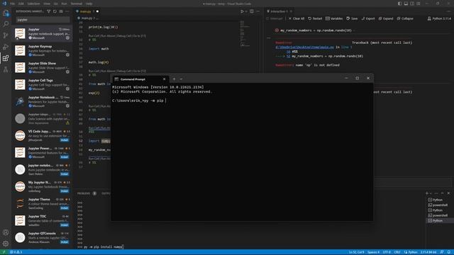
Task: Toggle primary side bar layout icon
Action: [399, 4]
